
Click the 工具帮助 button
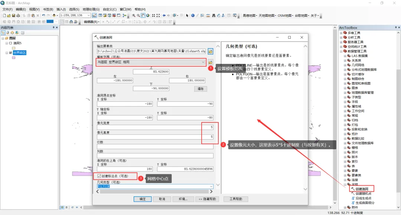236,199
